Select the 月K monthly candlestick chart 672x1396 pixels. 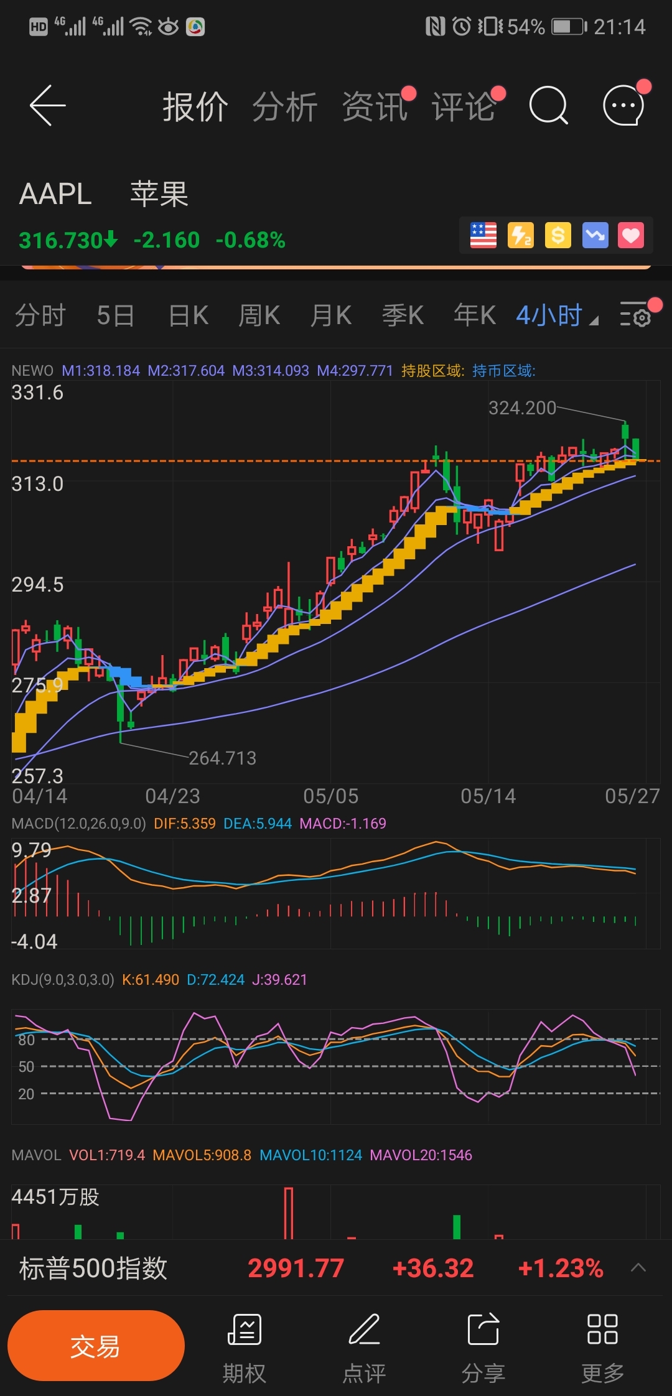(x=331, y=315)
